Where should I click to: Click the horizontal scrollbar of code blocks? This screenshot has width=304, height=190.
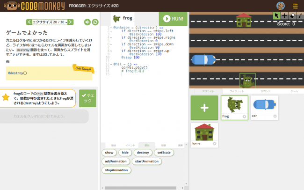point(140,188)
